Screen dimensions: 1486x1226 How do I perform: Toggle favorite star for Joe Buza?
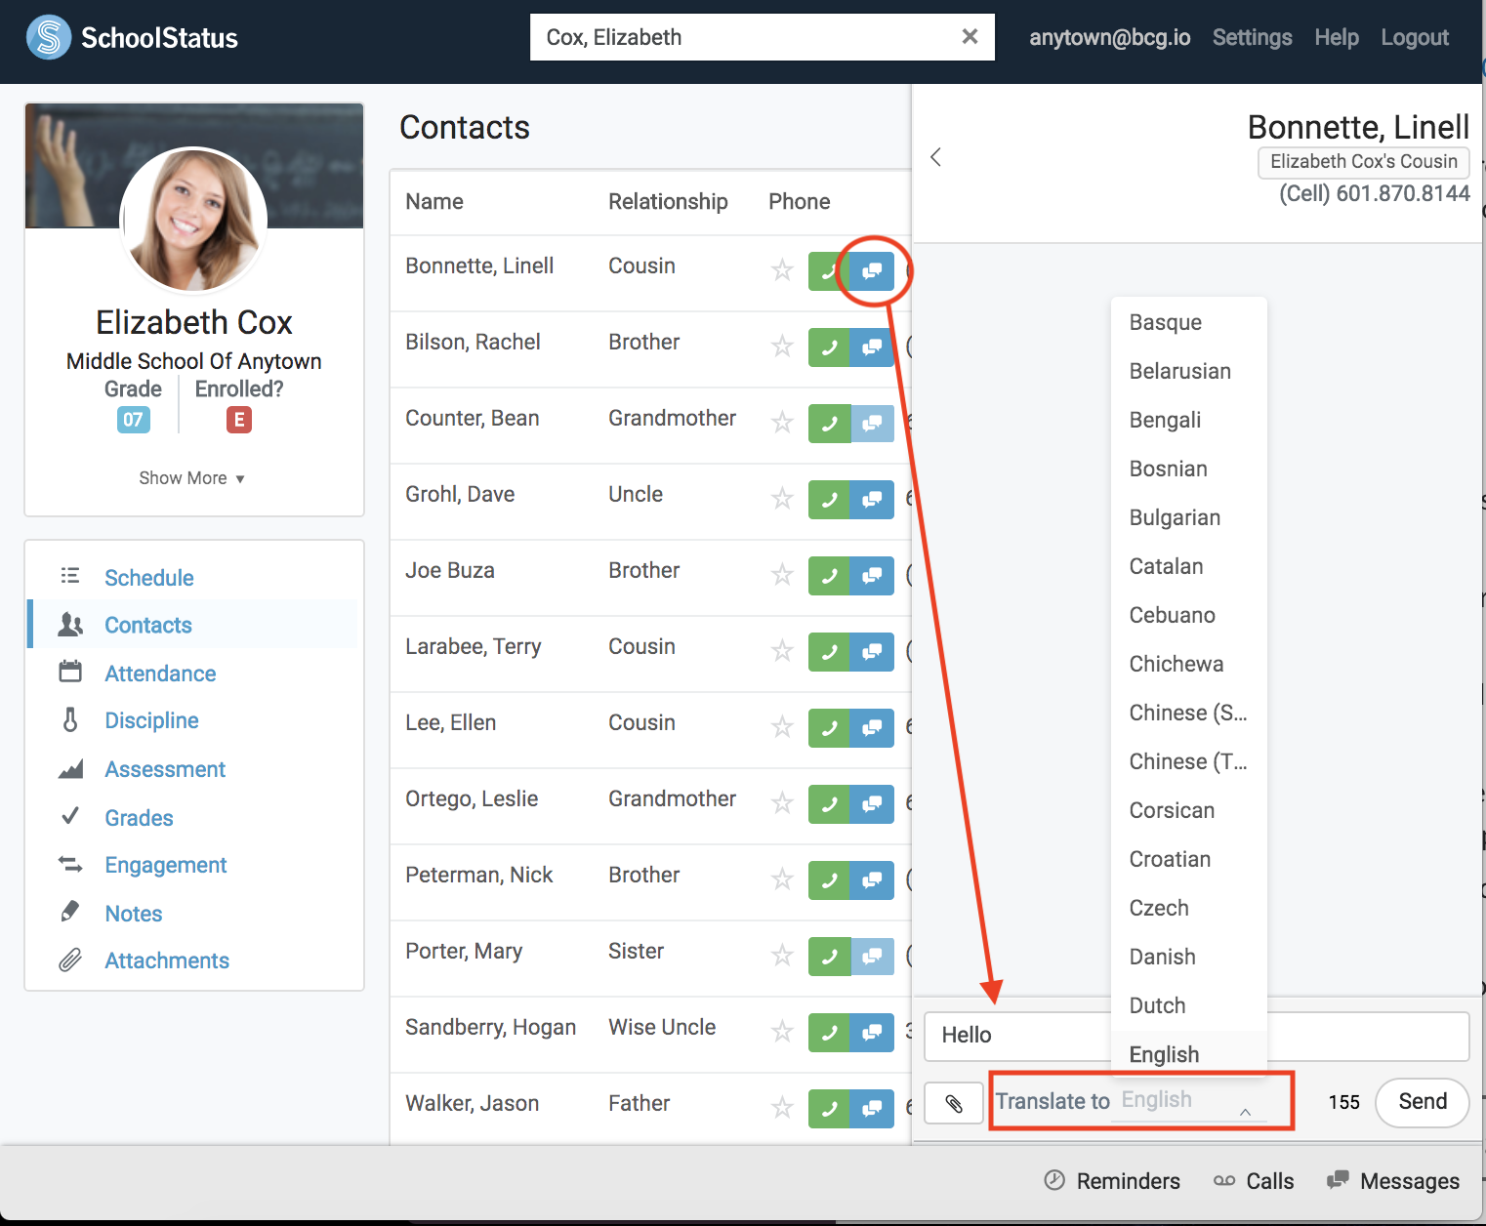pyautogui.click(x=782, y=575)
